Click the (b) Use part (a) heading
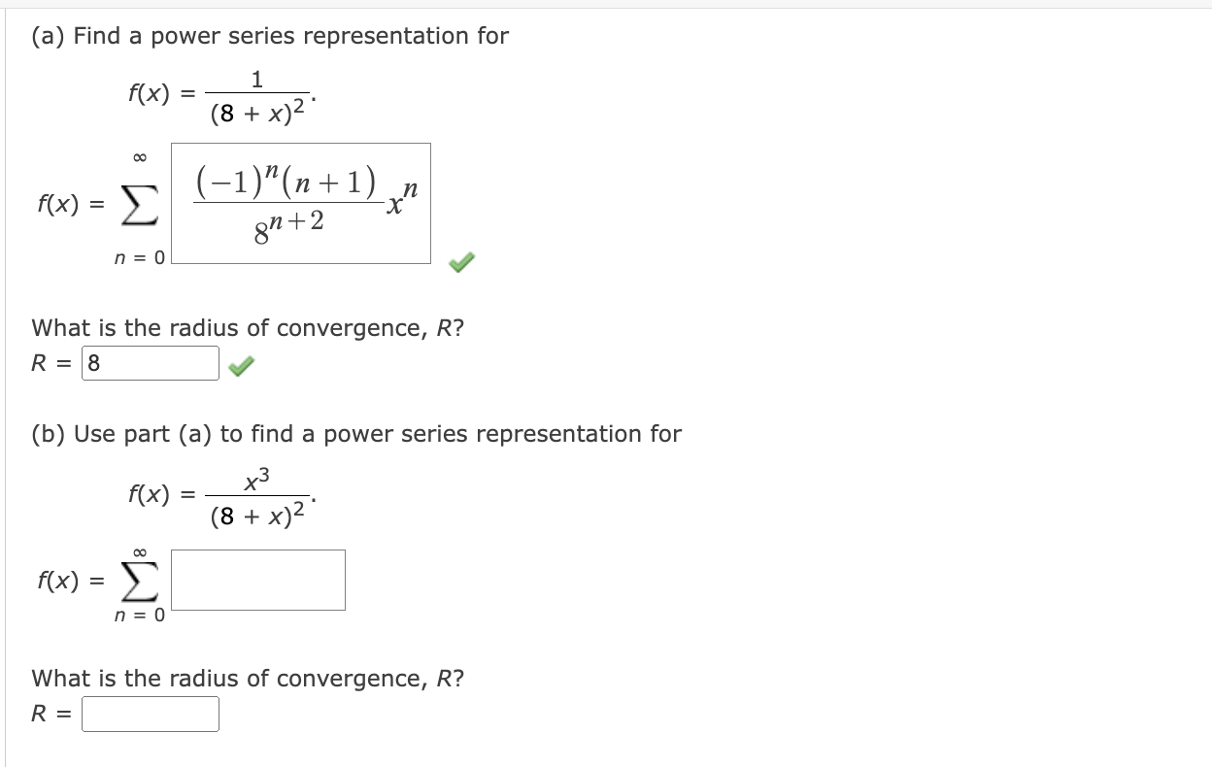 coord(356,433)
